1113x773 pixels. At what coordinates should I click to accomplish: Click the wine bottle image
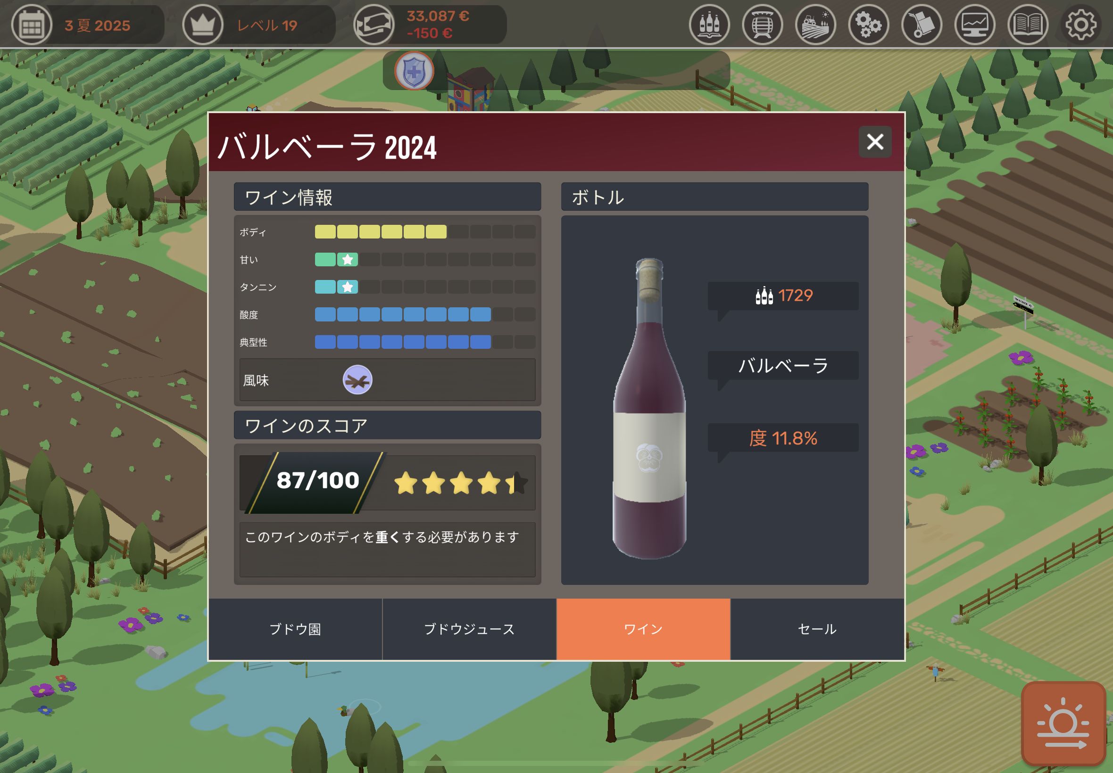(x=649, y=408)
